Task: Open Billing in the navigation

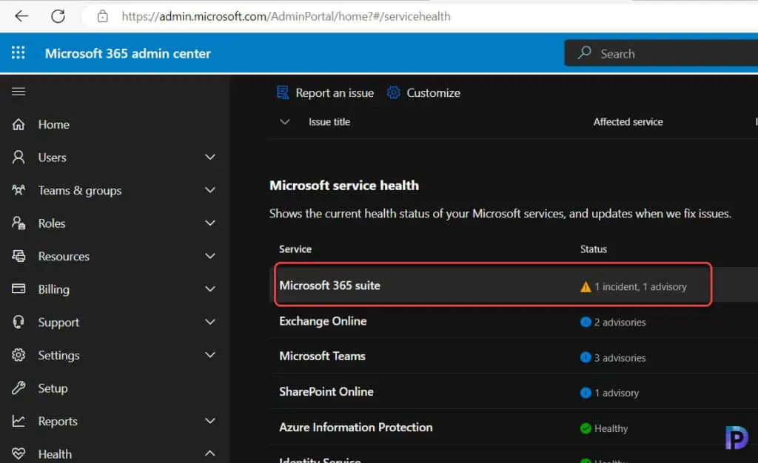Action: [x=53, y=289]
